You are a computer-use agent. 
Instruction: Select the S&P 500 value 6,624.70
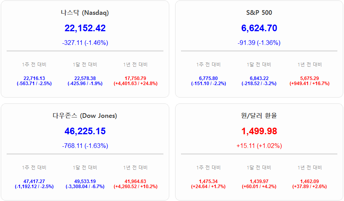259,28
